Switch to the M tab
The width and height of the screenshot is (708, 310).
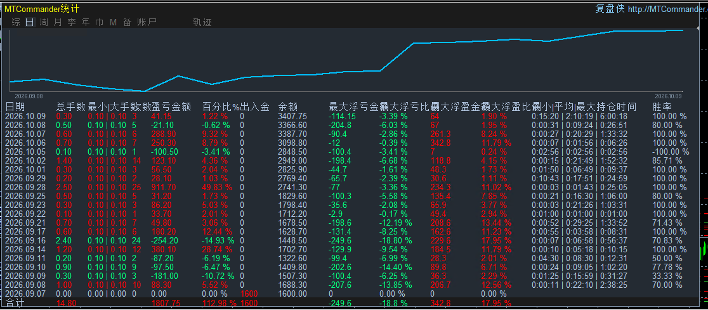[114, 22]
